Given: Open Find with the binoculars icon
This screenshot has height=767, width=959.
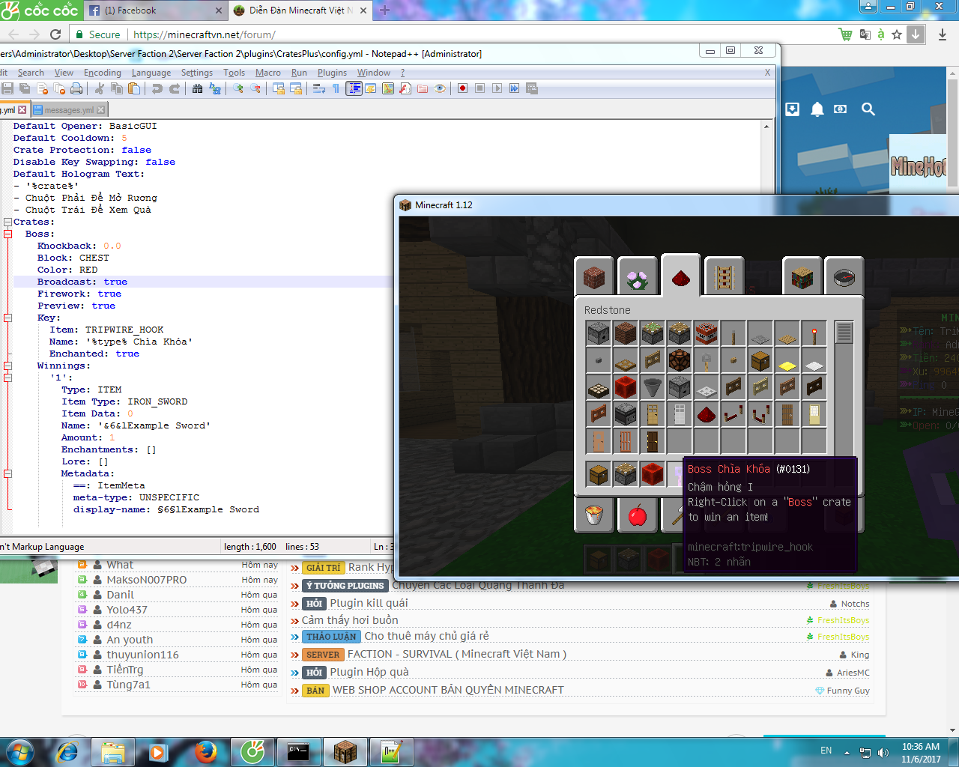Looking at the screenshot, I should [x=198, y=88].
